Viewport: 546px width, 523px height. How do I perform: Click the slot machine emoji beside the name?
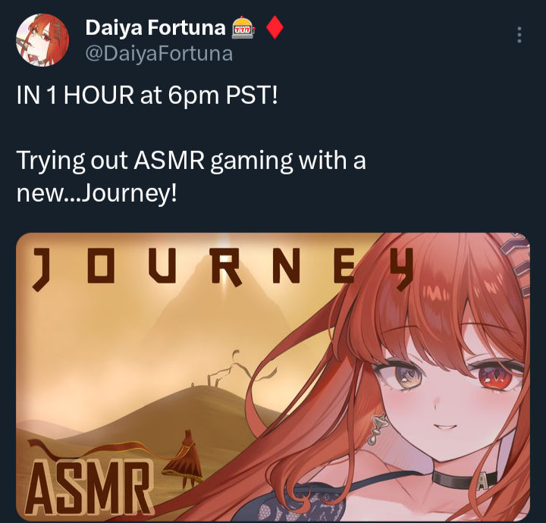click(243, 29)
